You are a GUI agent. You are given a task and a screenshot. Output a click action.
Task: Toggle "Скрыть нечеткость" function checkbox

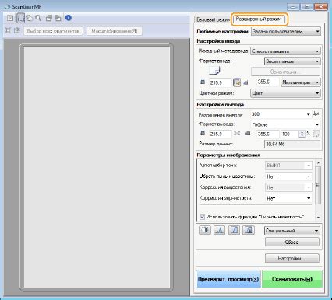(x=202, y=216)
